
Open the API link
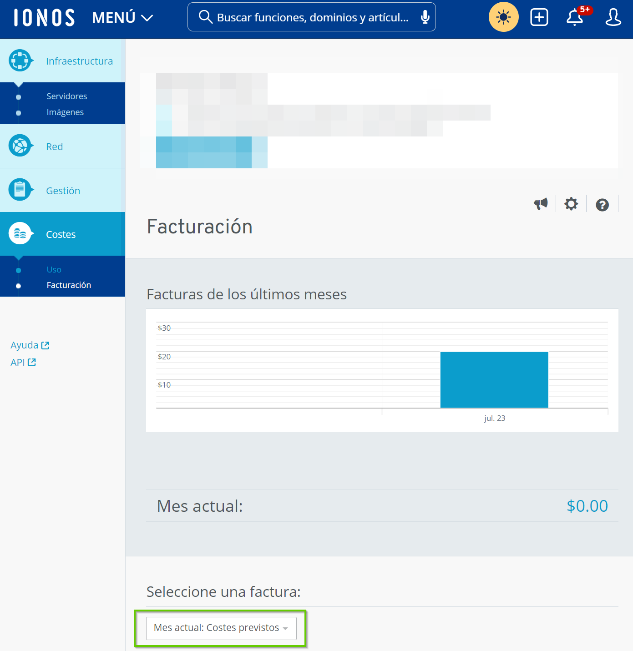point(23,362)
